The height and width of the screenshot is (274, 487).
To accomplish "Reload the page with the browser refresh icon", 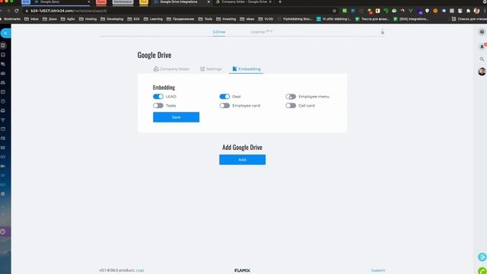I will 17,11.
